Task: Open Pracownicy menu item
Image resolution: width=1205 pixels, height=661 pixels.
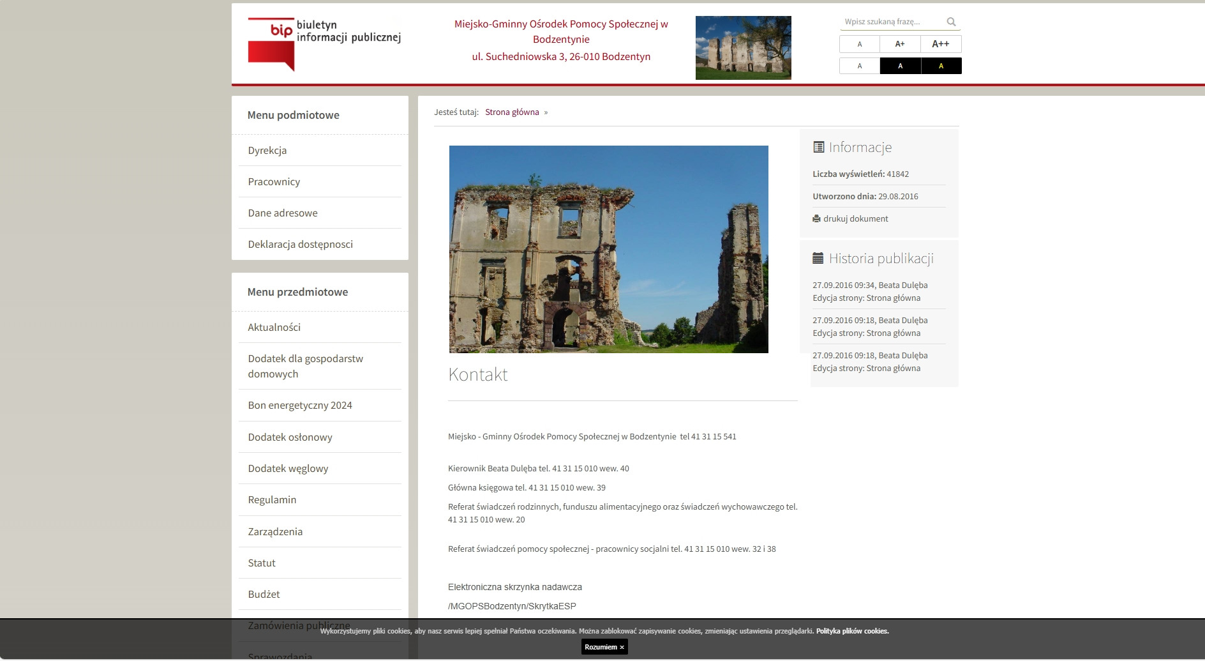Action: tap(274, 181)
